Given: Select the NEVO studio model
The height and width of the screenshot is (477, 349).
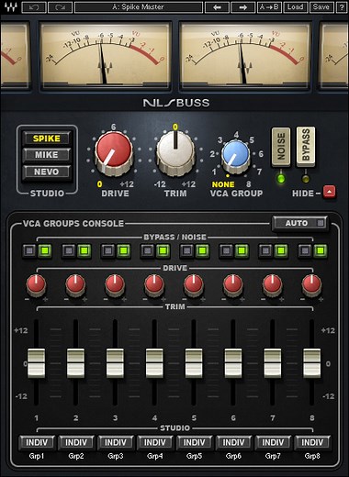Looking at the screenshot, I should [x=47, y=172].
